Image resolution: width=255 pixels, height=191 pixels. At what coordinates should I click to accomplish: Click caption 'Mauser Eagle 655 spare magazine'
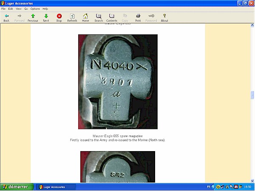click(x=118, y=136)
